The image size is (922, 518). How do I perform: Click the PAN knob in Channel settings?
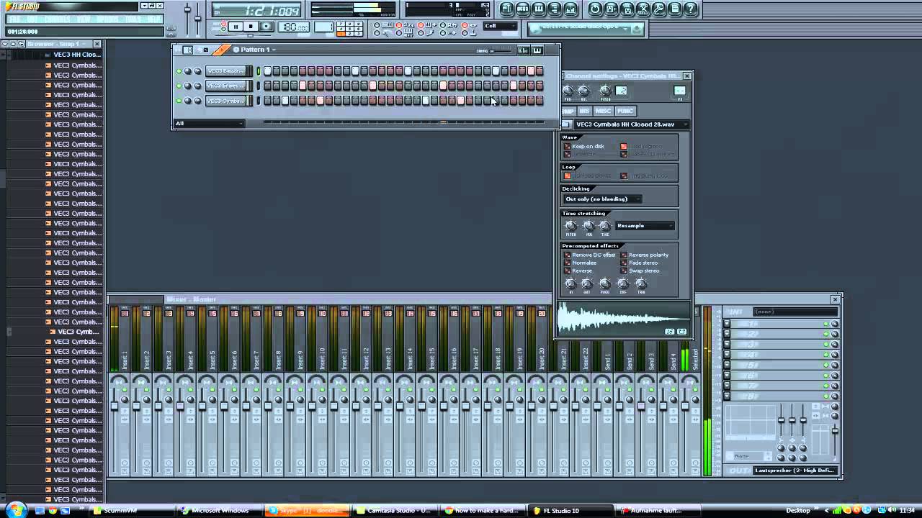[x=568, y=91]
